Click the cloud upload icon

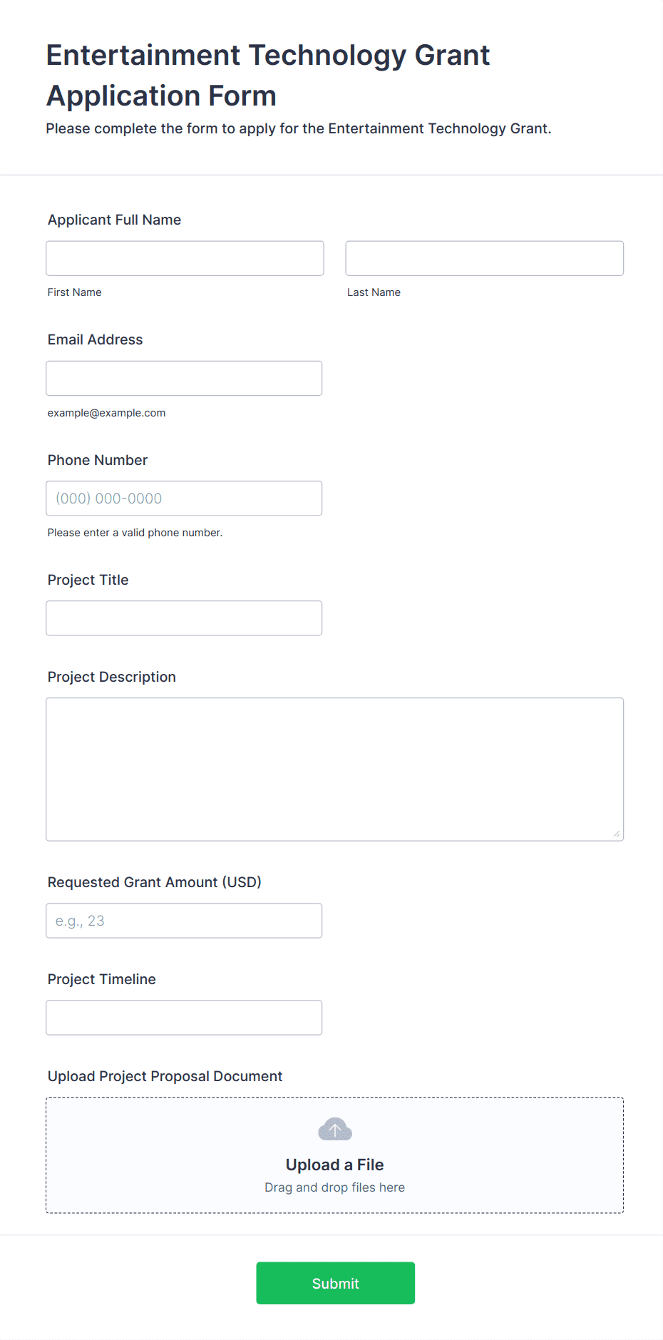(x=334, y=1130)
